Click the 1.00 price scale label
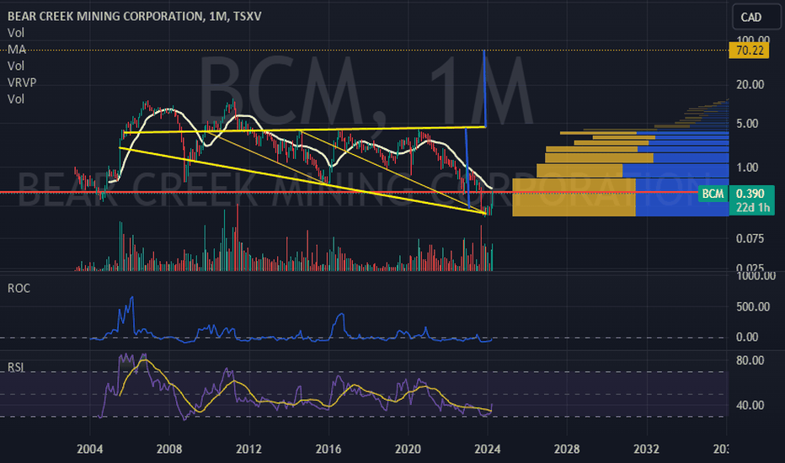Viewport: 785px width, 463px height. [747, 168]
